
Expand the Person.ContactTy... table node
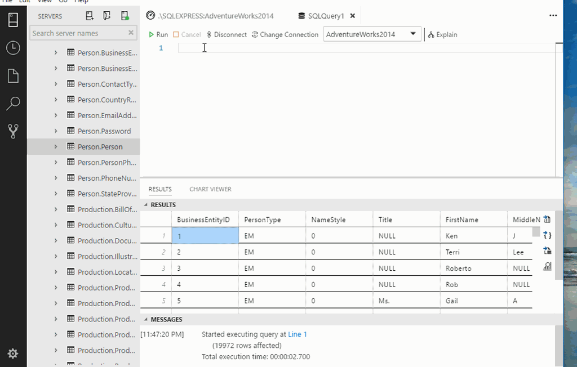pos(56,84)
